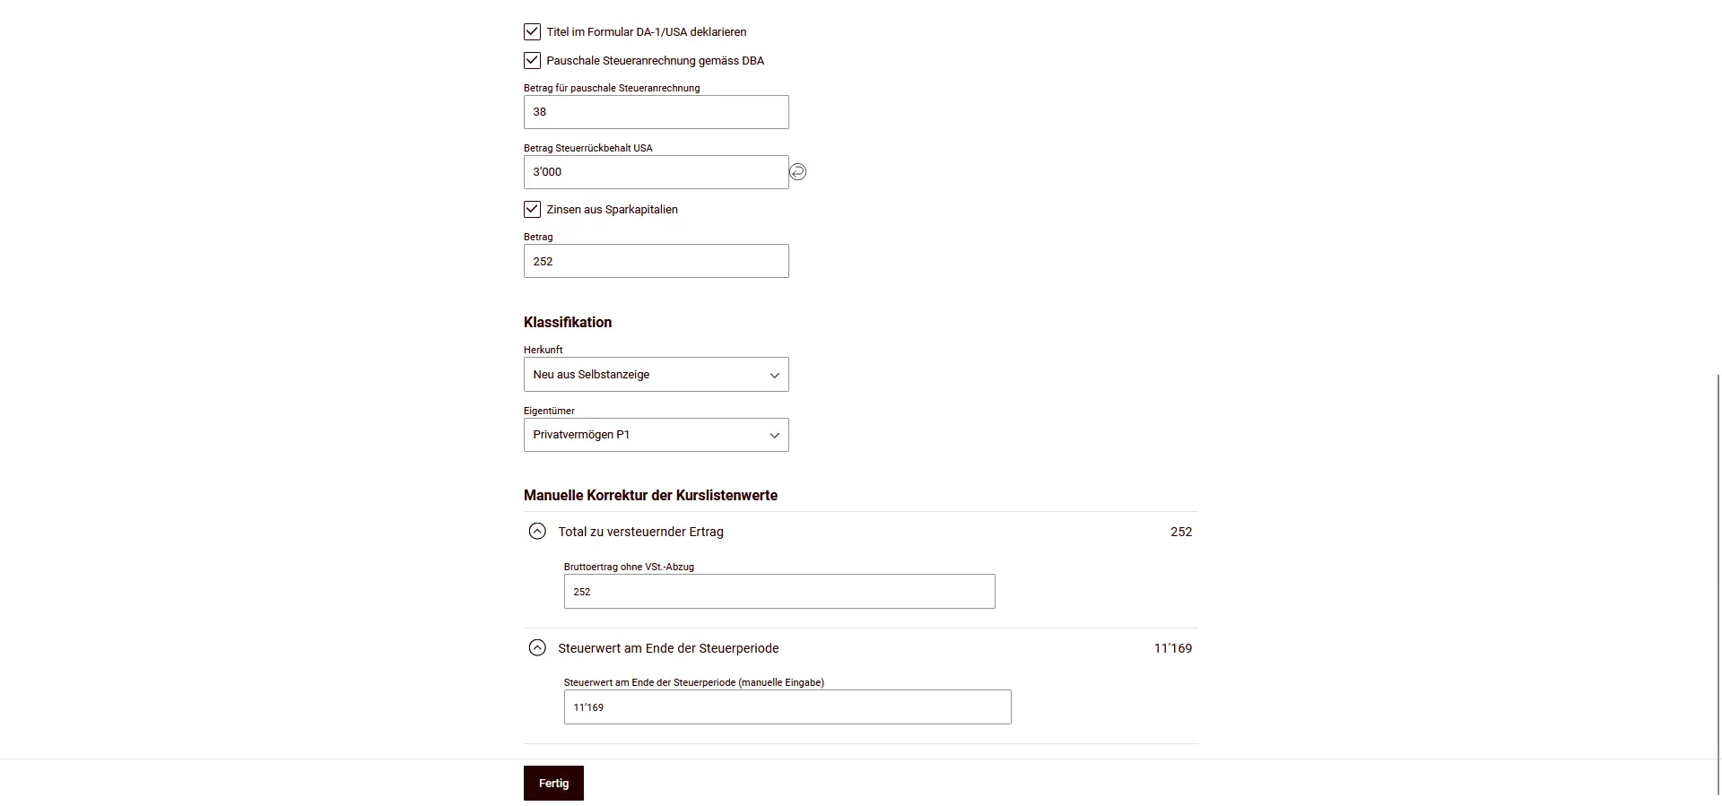The width and height of the screenshot is (1722, 806).
Task: Collapse the Steuerwert am Ende der Steuerperiode chevron
Action: [537, 647]
